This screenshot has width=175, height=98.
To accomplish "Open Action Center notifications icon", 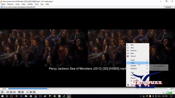I will coord(171,96).
